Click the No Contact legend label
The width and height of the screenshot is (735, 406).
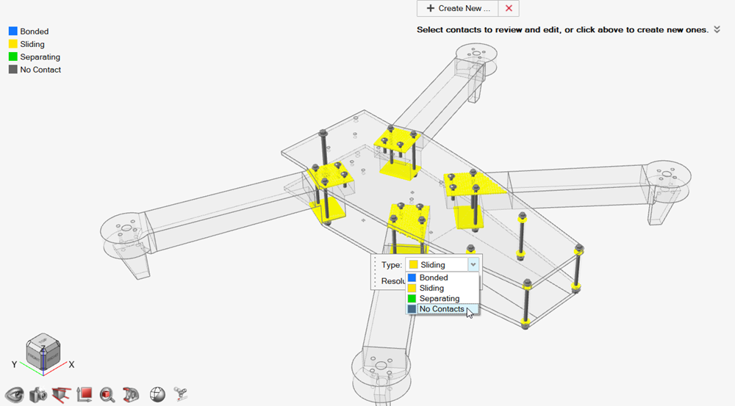pos(40,70)
